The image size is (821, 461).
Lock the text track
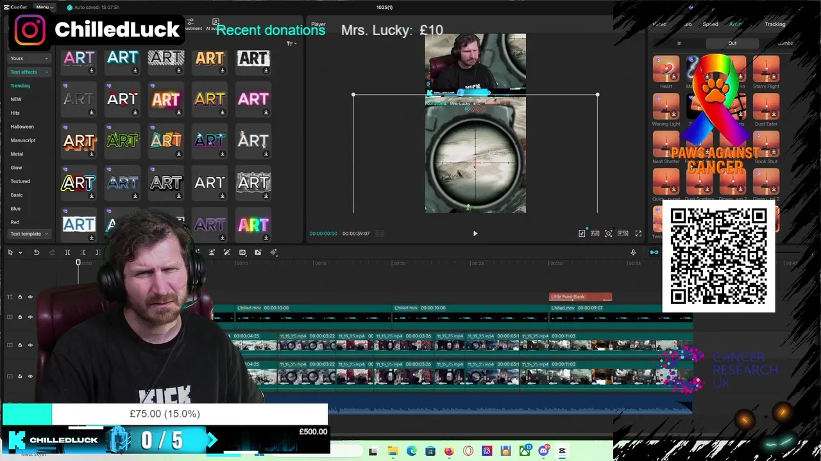(20, 297)
